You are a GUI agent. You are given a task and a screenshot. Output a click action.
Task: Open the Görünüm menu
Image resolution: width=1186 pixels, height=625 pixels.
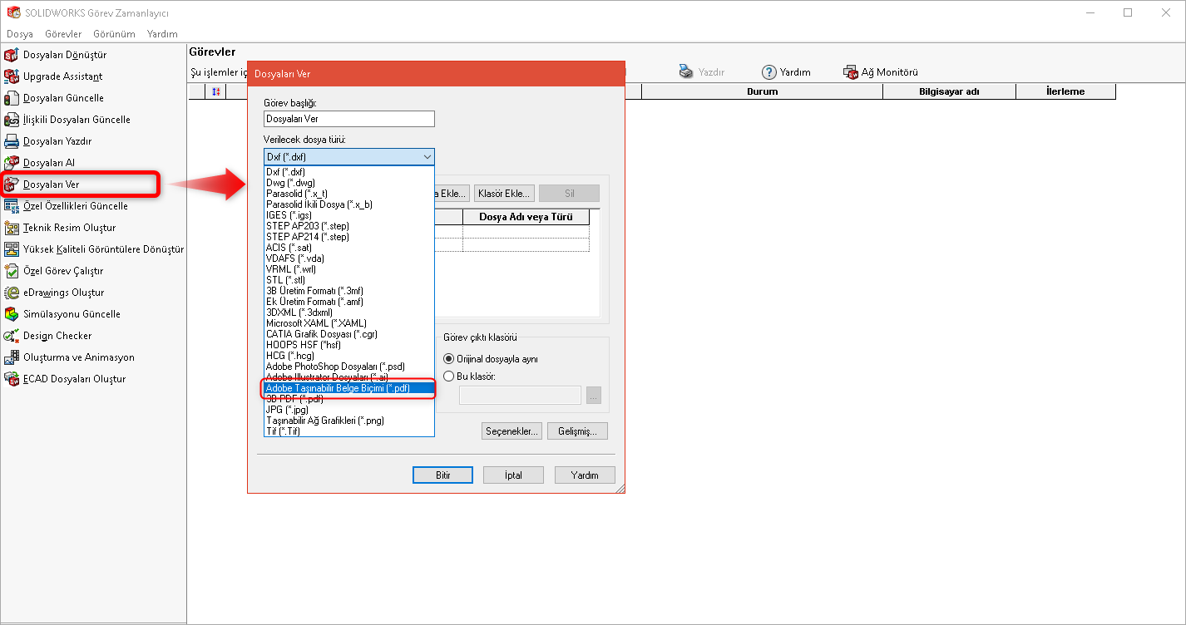[115, 34]
